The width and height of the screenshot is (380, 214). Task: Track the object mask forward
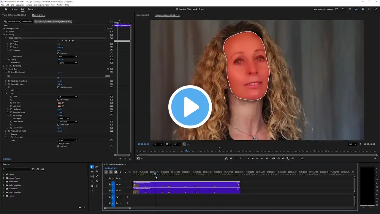click(69, 41)
